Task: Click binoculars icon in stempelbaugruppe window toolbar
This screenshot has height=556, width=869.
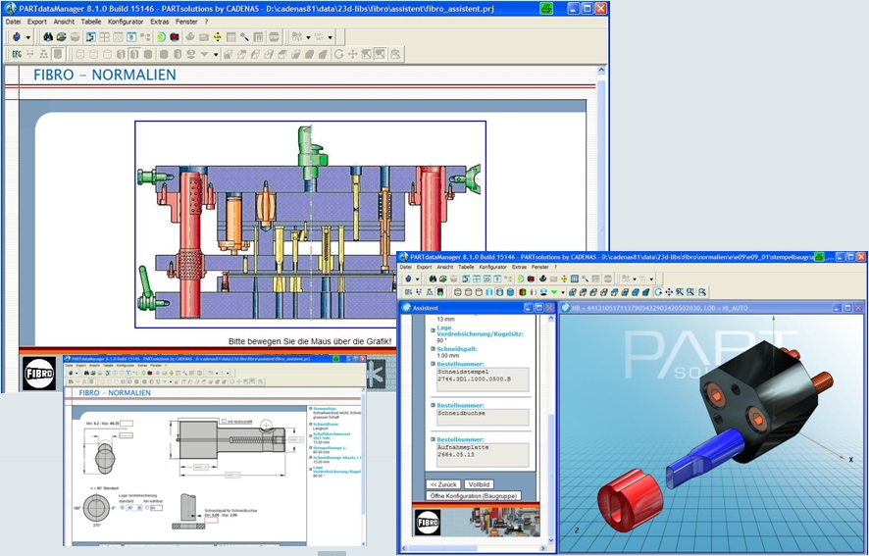Action: click(x=433, y=278)
